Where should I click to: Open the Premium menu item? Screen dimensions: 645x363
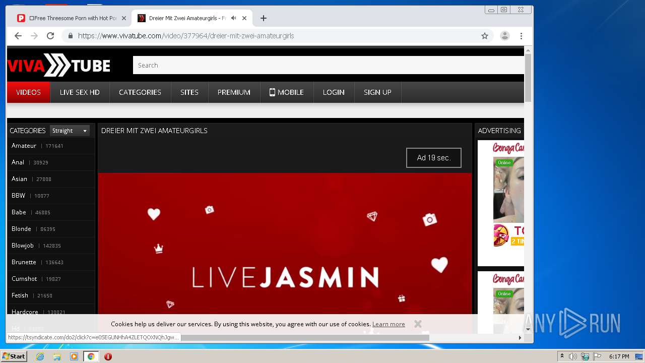(234, 92)
